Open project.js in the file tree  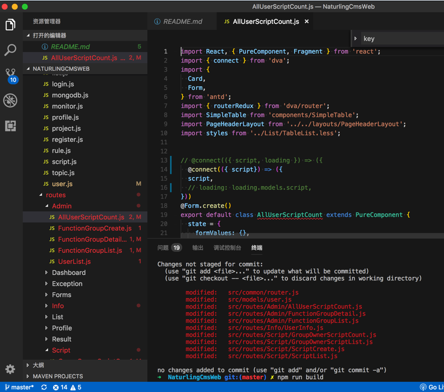[x=85, y=128]
